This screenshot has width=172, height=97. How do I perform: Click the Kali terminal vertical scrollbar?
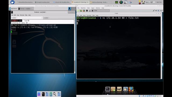pos(75,46)
